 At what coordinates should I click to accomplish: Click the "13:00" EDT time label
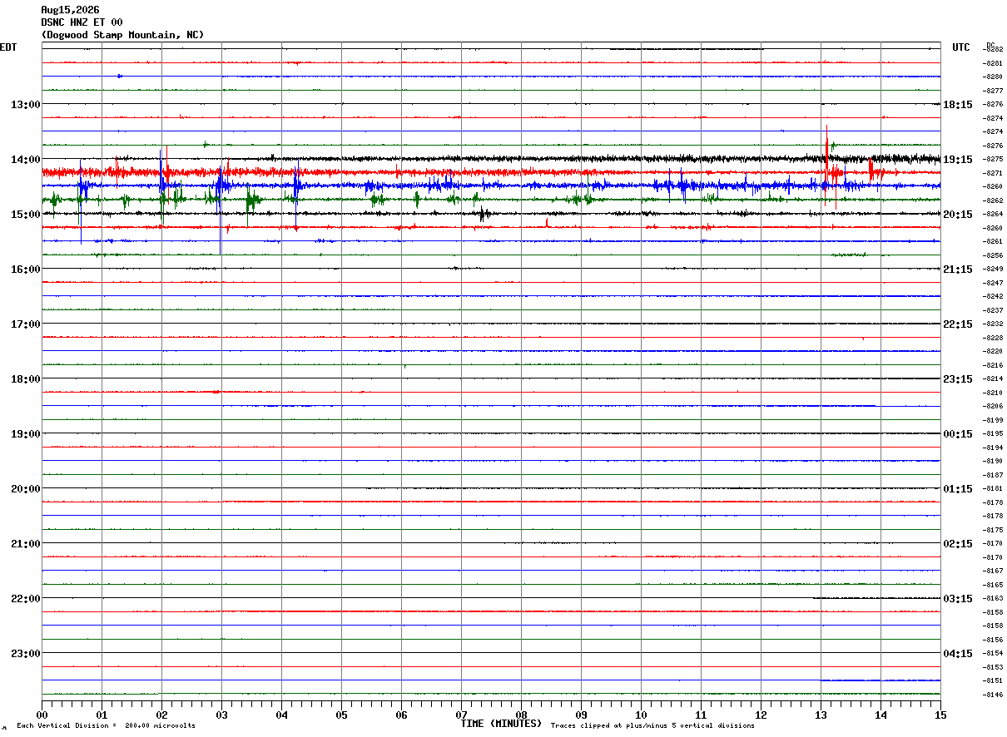coord(26,105)
